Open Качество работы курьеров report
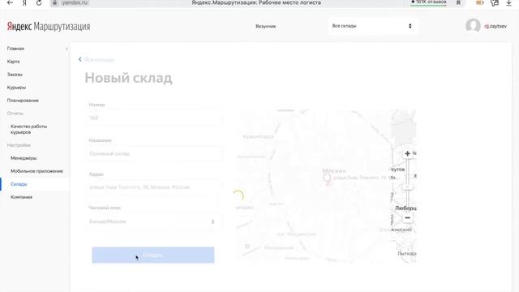The width and height of the screenshot is (519, 292). click(29, 129)
